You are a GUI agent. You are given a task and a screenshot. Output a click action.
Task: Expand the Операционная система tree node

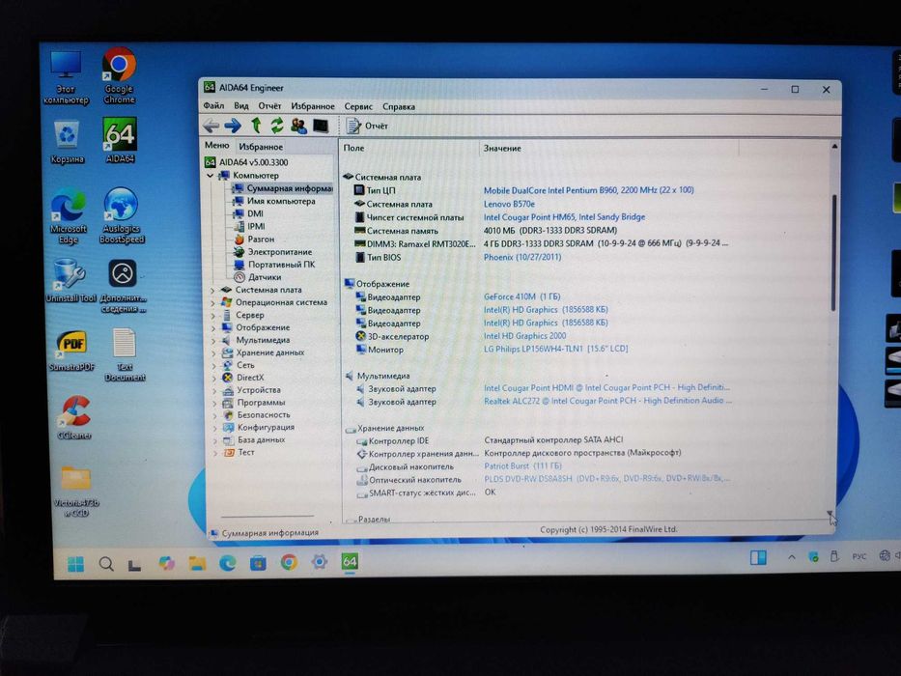pos(212,303)
